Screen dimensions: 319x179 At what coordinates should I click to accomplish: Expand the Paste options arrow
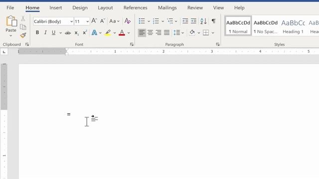pyautogui.click(x=11, y=36)
